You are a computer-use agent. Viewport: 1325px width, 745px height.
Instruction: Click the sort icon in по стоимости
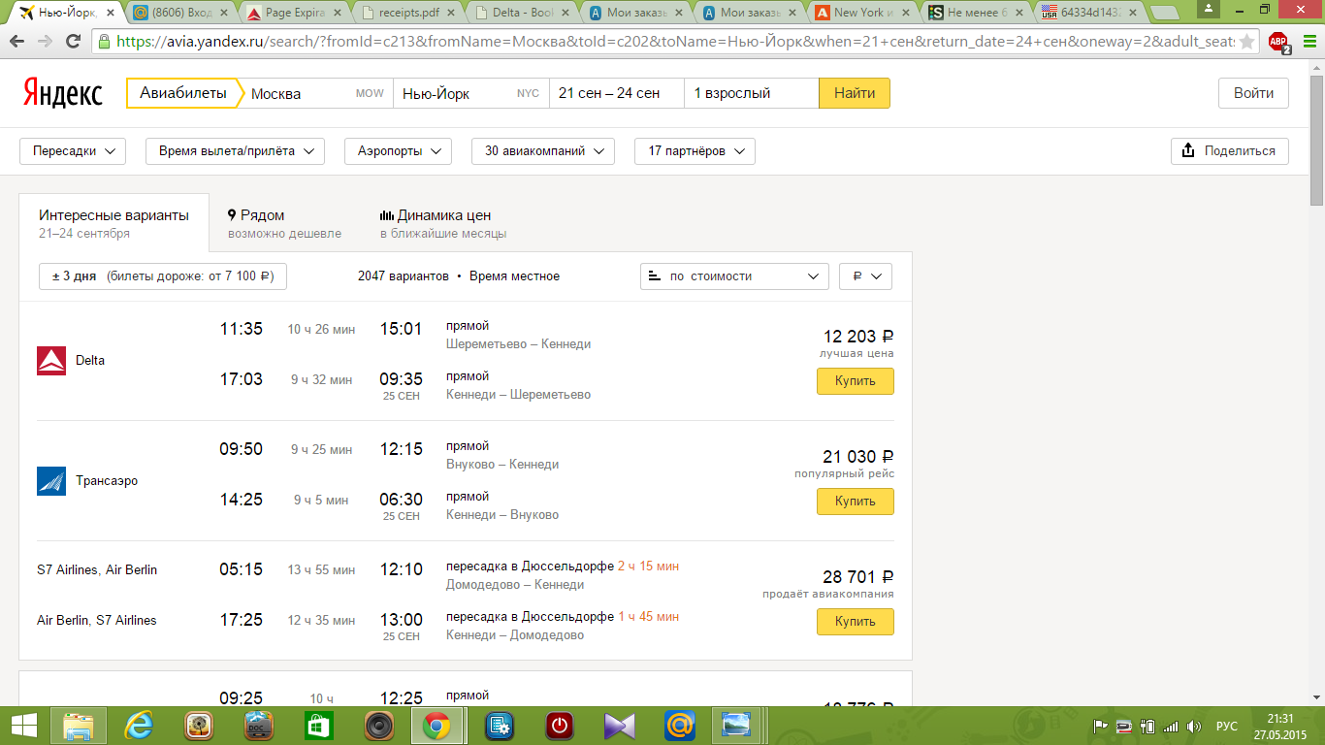(x=654, y=276)
